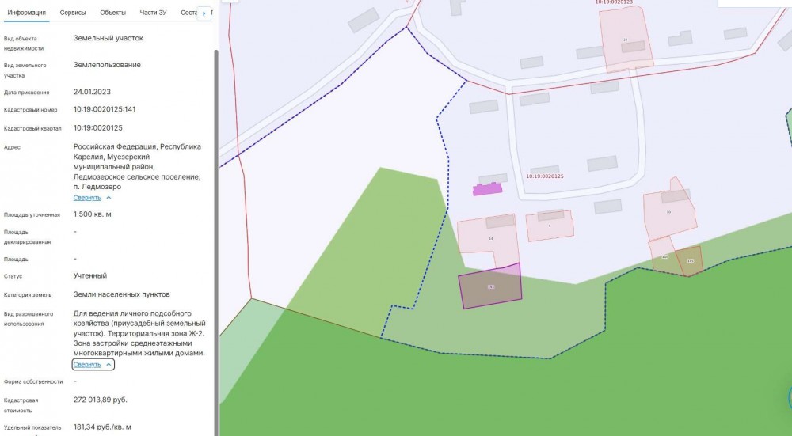Image resolution: width=792 pixels, height=436 pixels.
Task: Click small parcel 139 on the map
Action: coord(663,257)
